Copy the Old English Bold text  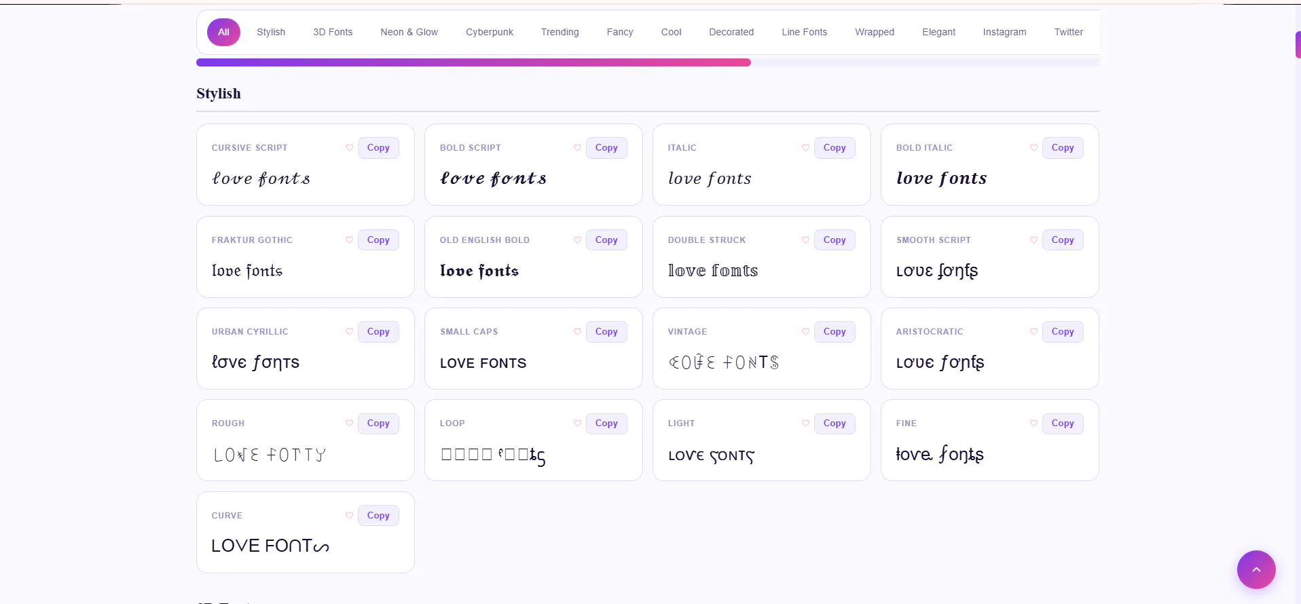(606, 240)
